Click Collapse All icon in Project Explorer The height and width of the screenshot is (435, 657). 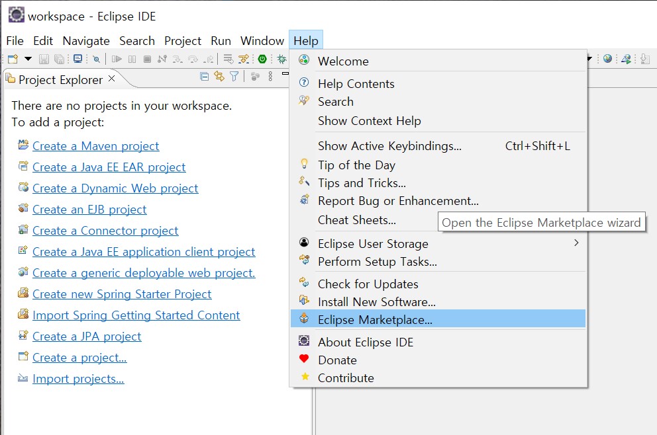(x=204, y=77)
